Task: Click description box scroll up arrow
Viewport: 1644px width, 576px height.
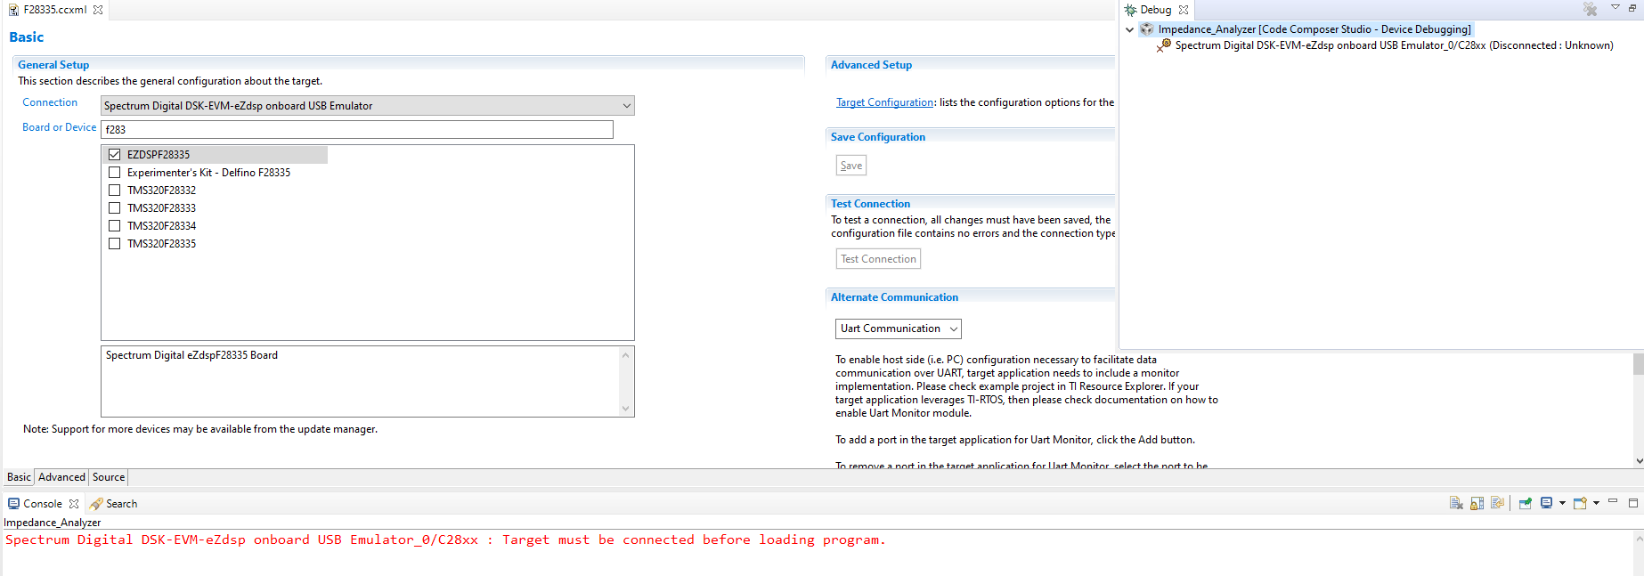Action: [625, 355]
